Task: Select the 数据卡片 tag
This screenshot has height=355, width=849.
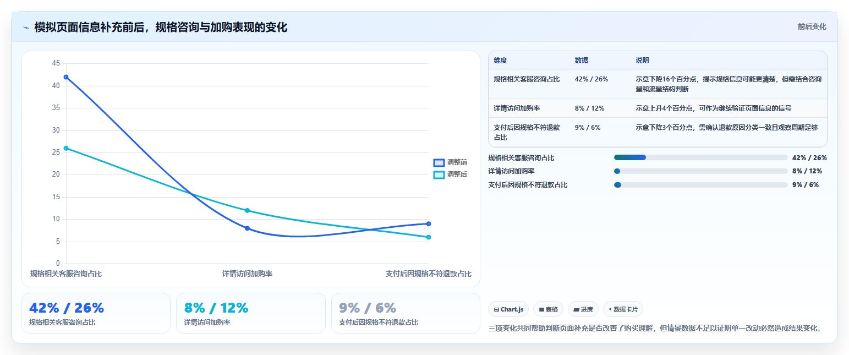Action: click(x=623, y=309)
